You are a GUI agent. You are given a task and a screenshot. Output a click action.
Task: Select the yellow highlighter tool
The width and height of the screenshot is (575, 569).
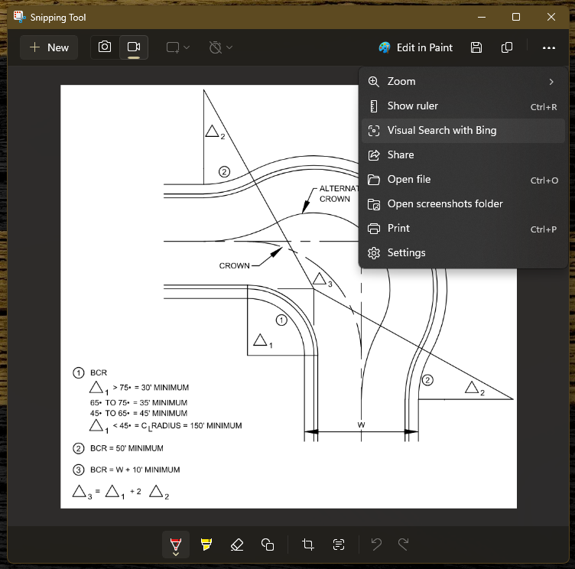coord(206,544)
